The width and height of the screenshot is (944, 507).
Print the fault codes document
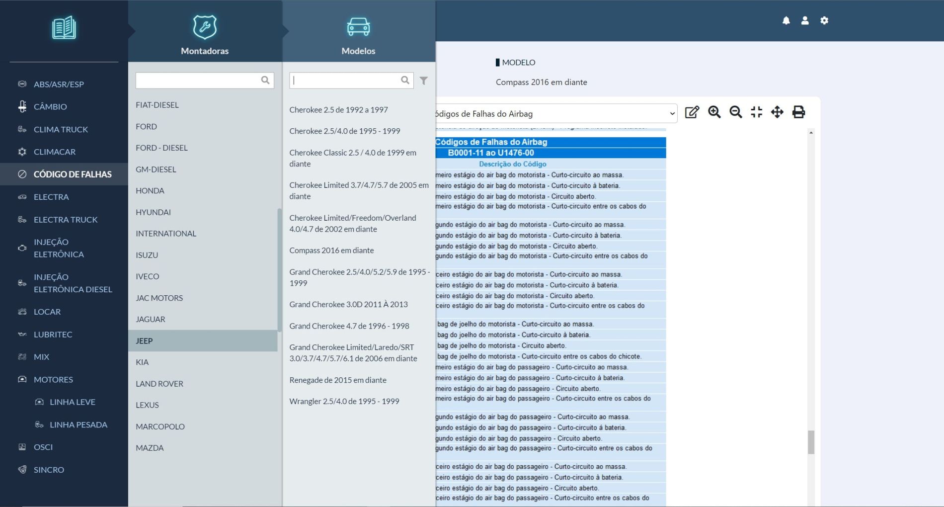coord(798,112)
